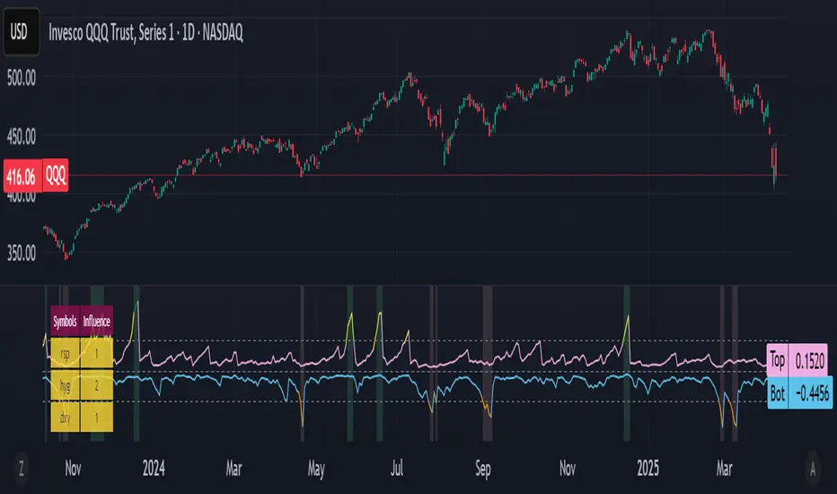Click the Top value 0.1520
The image size is (837, 494).
pos(809,360)
